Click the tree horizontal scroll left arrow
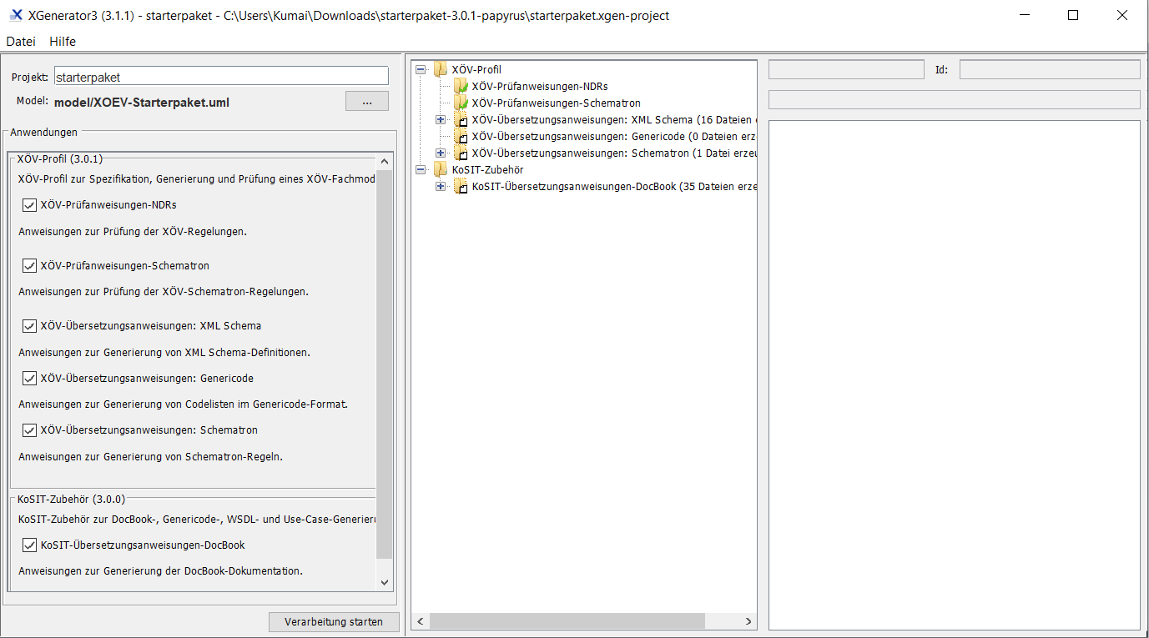 421,622
